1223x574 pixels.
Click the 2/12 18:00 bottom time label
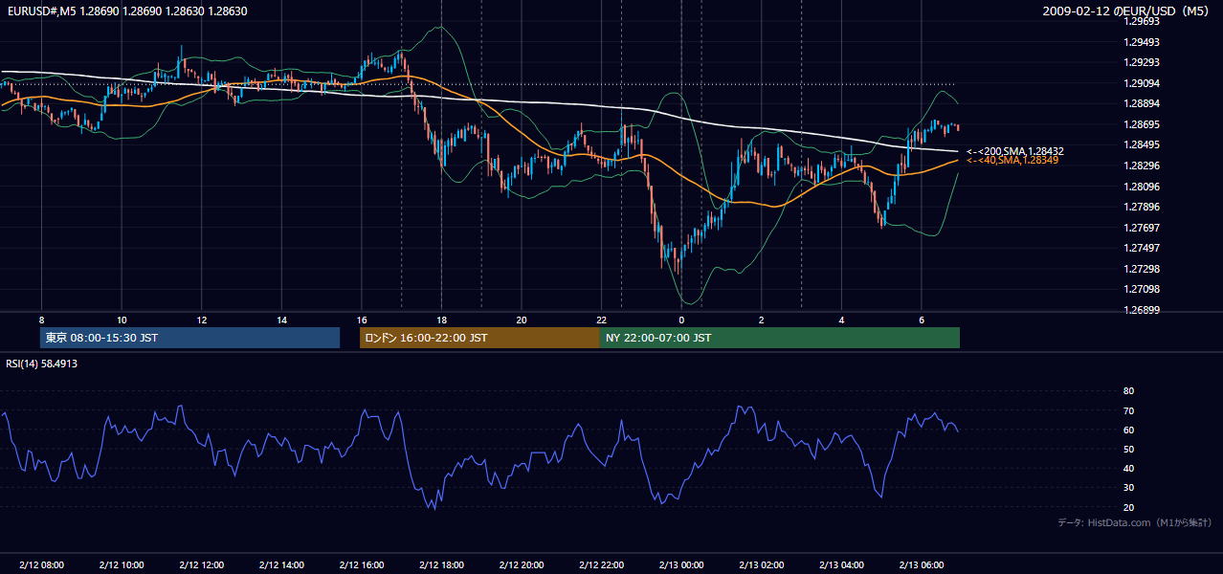(x=441, y=565)
